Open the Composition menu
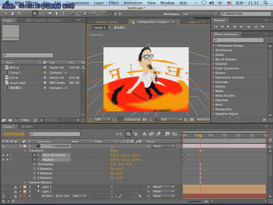 (77, 3)
